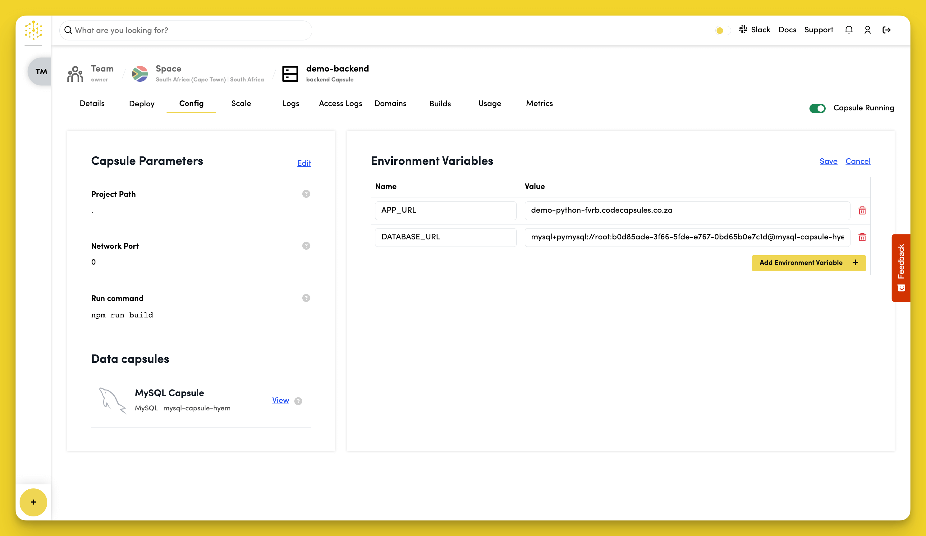Click the Code Capsules logo icon
The height and width of the screenshot is (536, 926).
pyautogui.click(x=34, y=30)
